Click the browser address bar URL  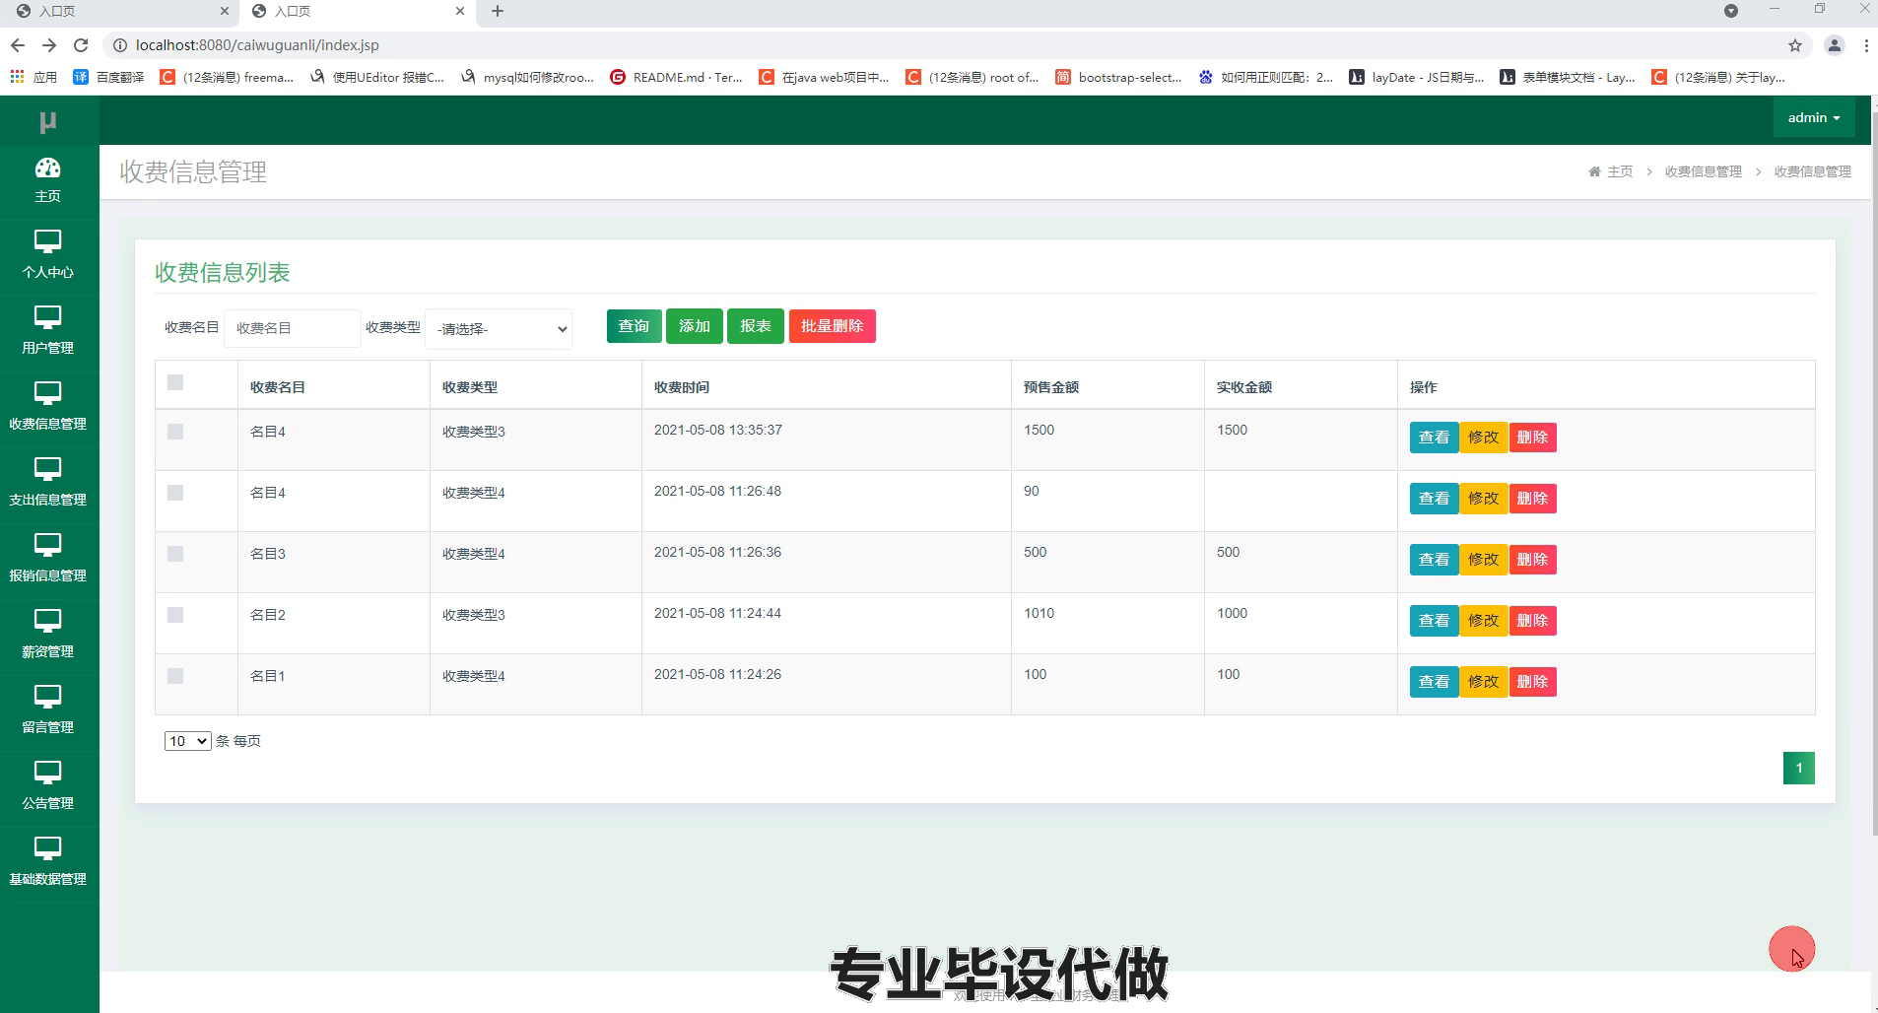tap(257, 45)
